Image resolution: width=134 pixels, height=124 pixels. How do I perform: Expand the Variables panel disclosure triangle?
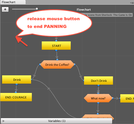[x=4, y=121]
